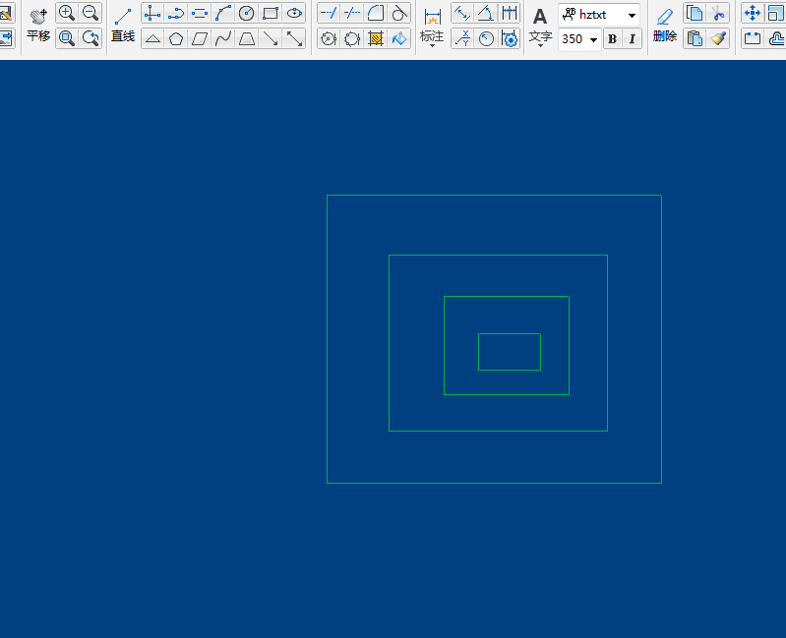The height and width of the screenshot is (638, 786).
Task: Pick the trapezoid shape tool
Action: coord(247,38)
